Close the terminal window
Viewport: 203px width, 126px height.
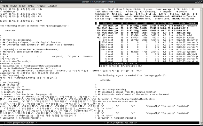(201, 2)
